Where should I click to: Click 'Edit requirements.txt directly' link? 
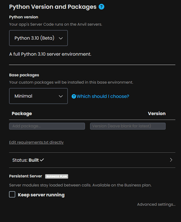(x=36, y=143)
